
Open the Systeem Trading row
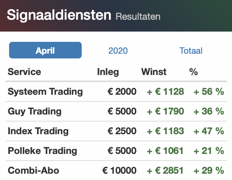[x=116, y=92]
